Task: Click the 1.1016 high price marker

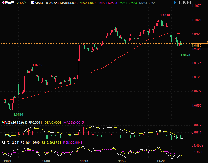Action: tap(165, 15)
